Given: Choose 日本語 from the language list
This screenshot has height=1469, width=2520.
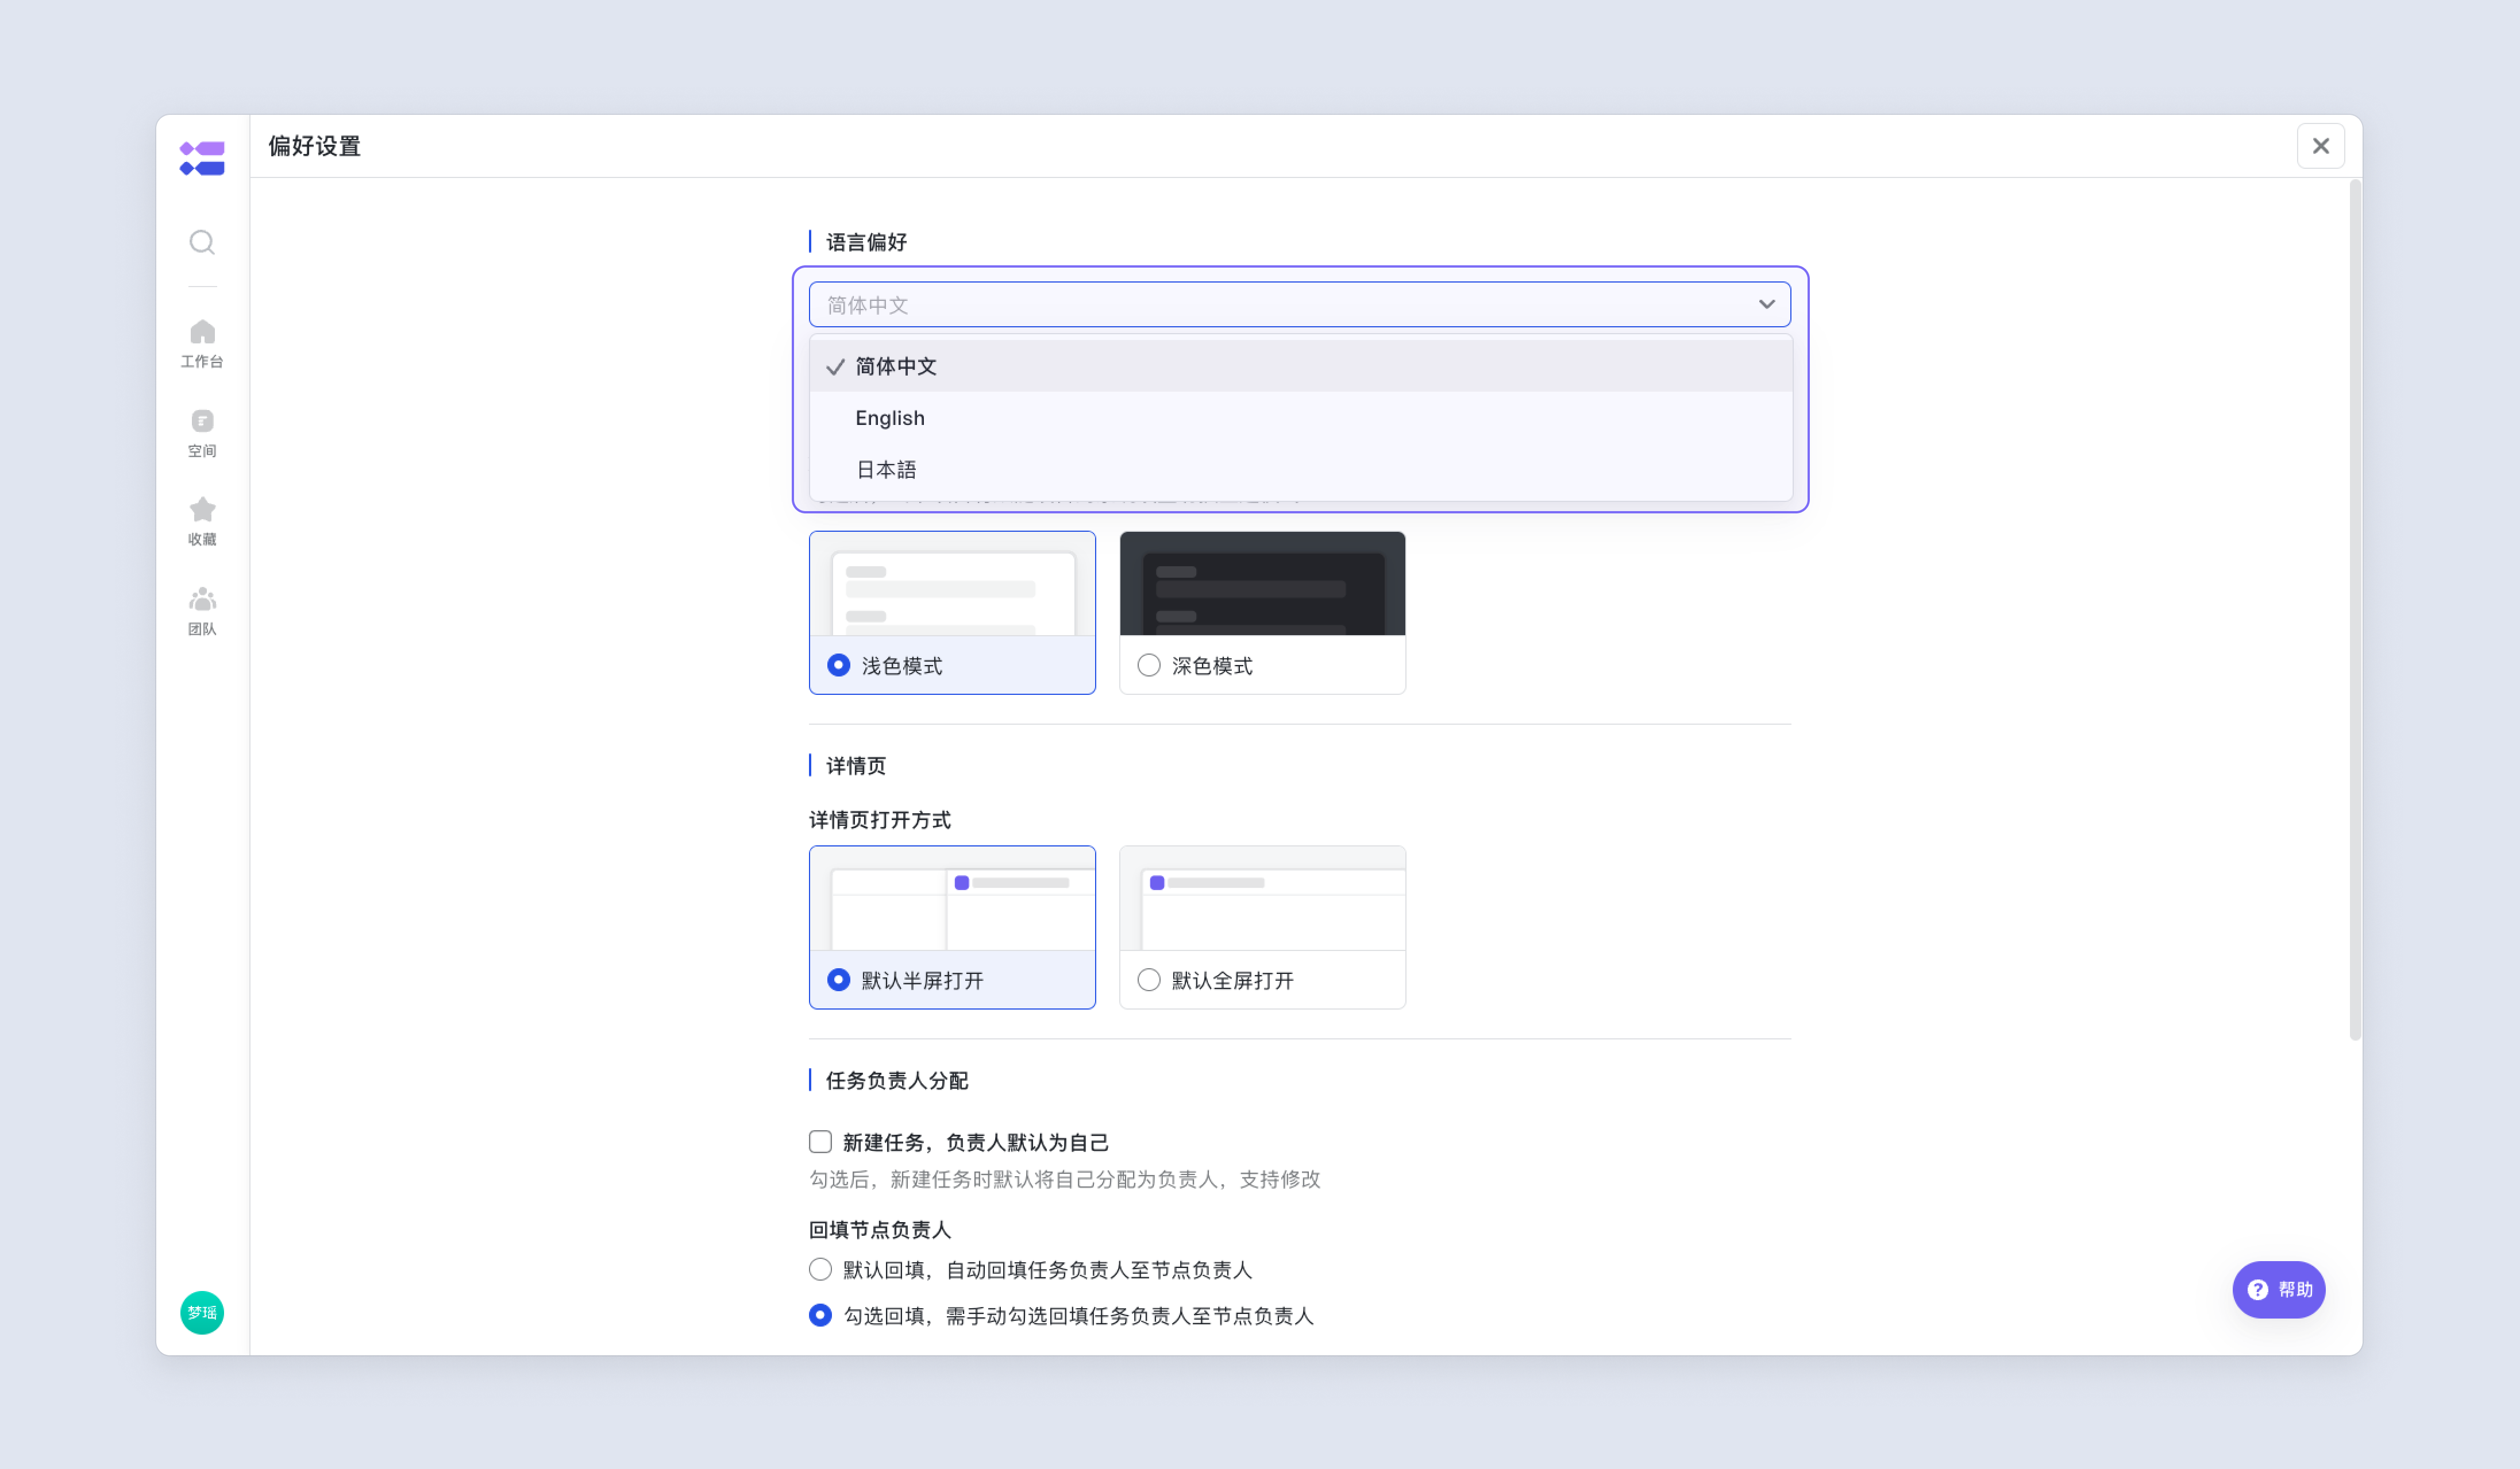Looking at the screenshot, I should [x=1300, y=470].
